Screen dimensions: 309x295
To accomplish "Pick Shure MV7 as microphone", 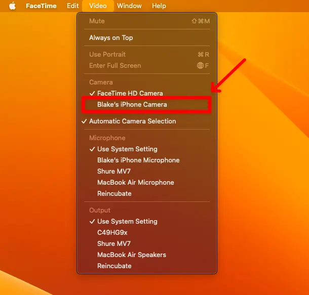I will click(147, 172).
